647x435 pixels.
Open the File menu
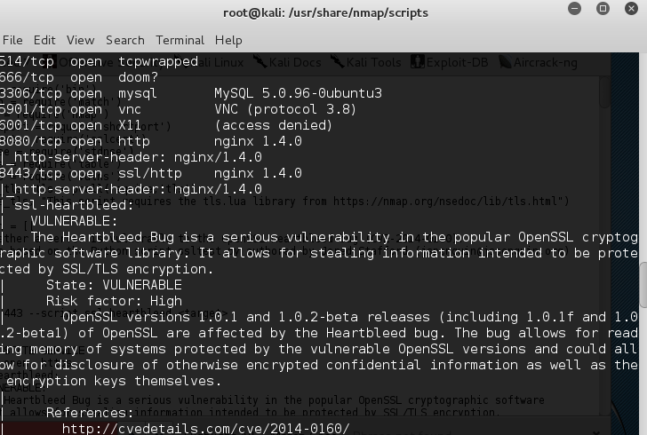(12, 40)
